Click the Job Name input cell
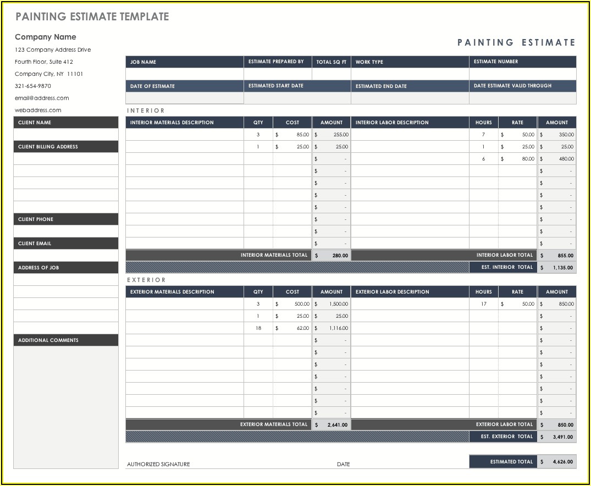The image size is (591, 486). [x=184, y=74]
